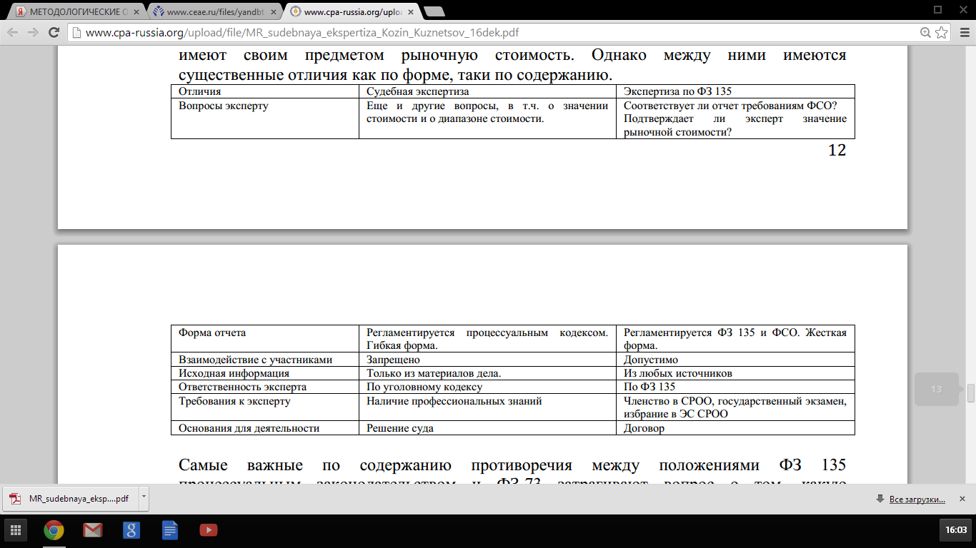The image size is (976, 548).
Task: Click 'Наличие профессиональных знаний' cell
Action: click(487, 407)
